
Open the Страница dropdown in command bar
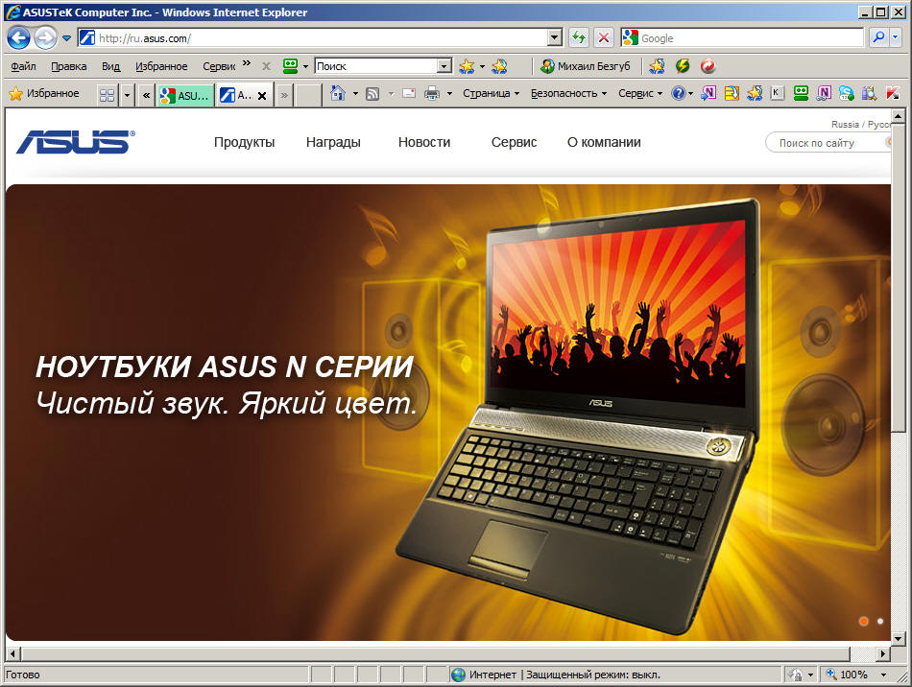(490, 94)
